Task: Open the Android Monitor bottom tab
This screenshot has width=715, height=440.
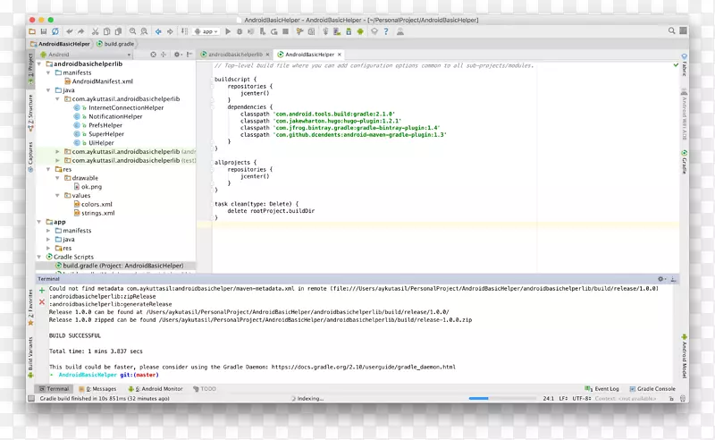Action: (157, 389)
